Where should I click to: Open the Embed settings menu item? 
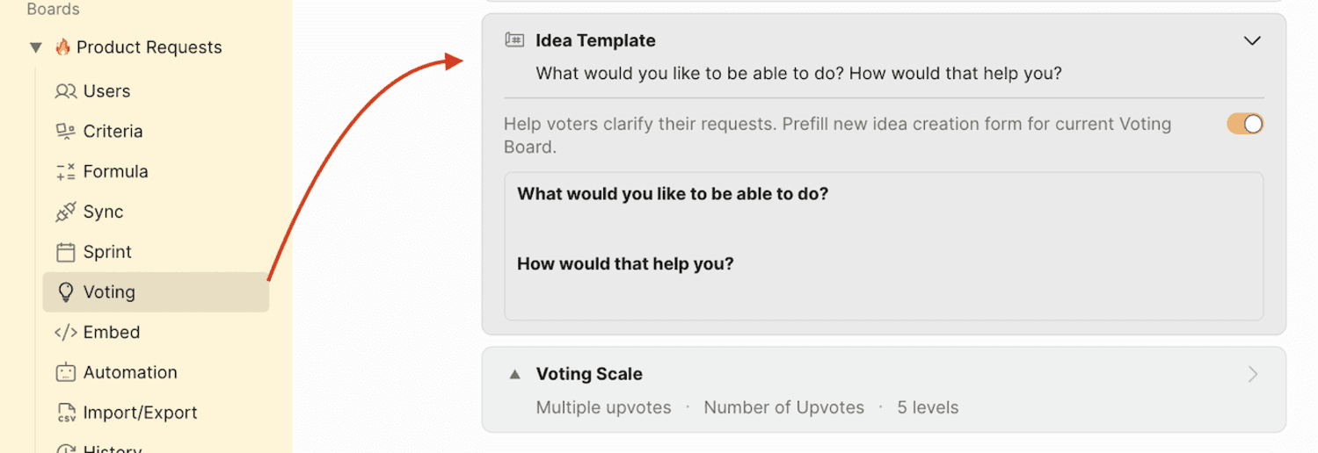[156, 332]
